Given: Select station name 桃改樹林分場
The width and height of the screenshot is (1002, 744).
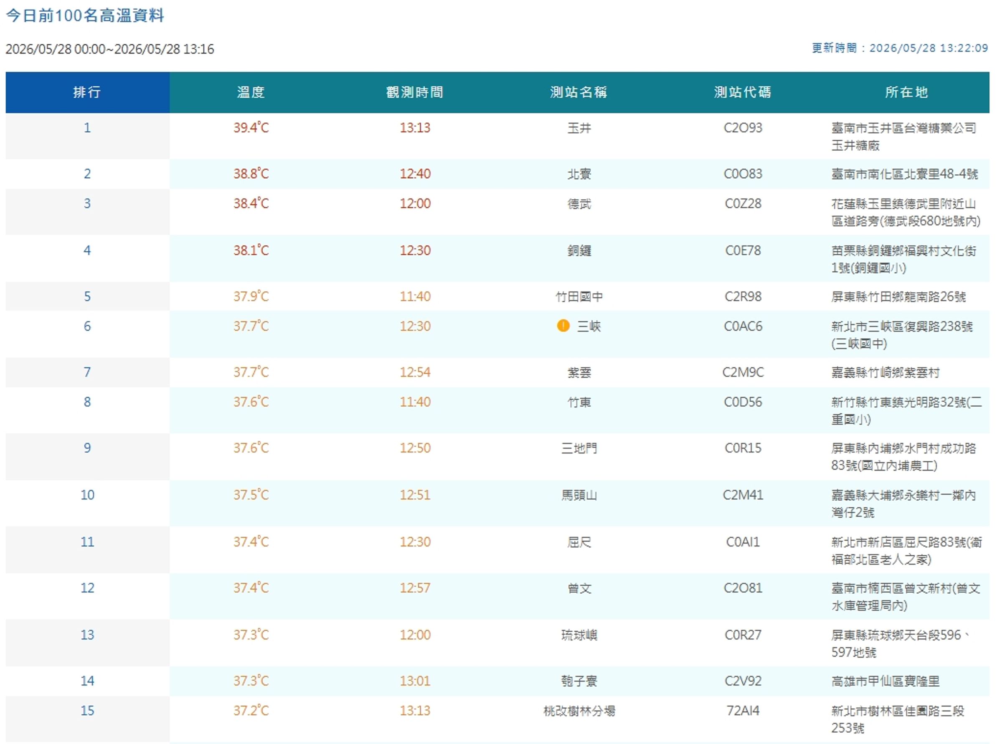Looking at the screenshot, I should pos(579,711).
